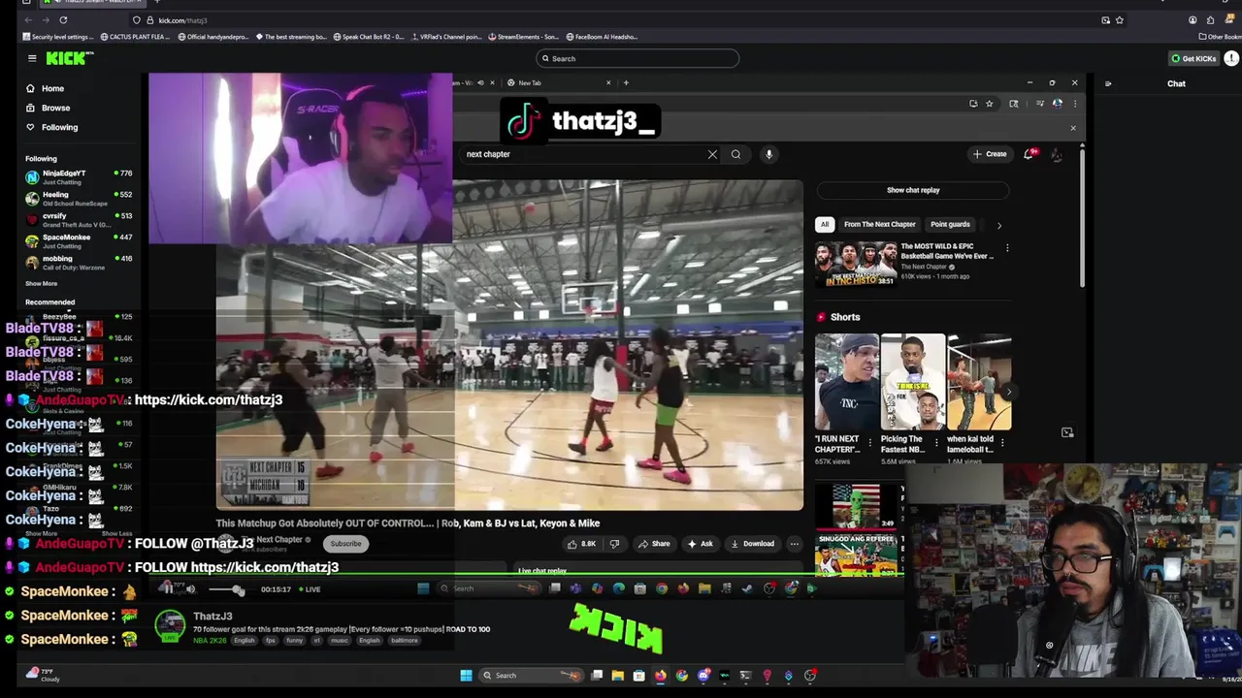
Task: Open Security level settings bookmark
Action: point(58,37)
